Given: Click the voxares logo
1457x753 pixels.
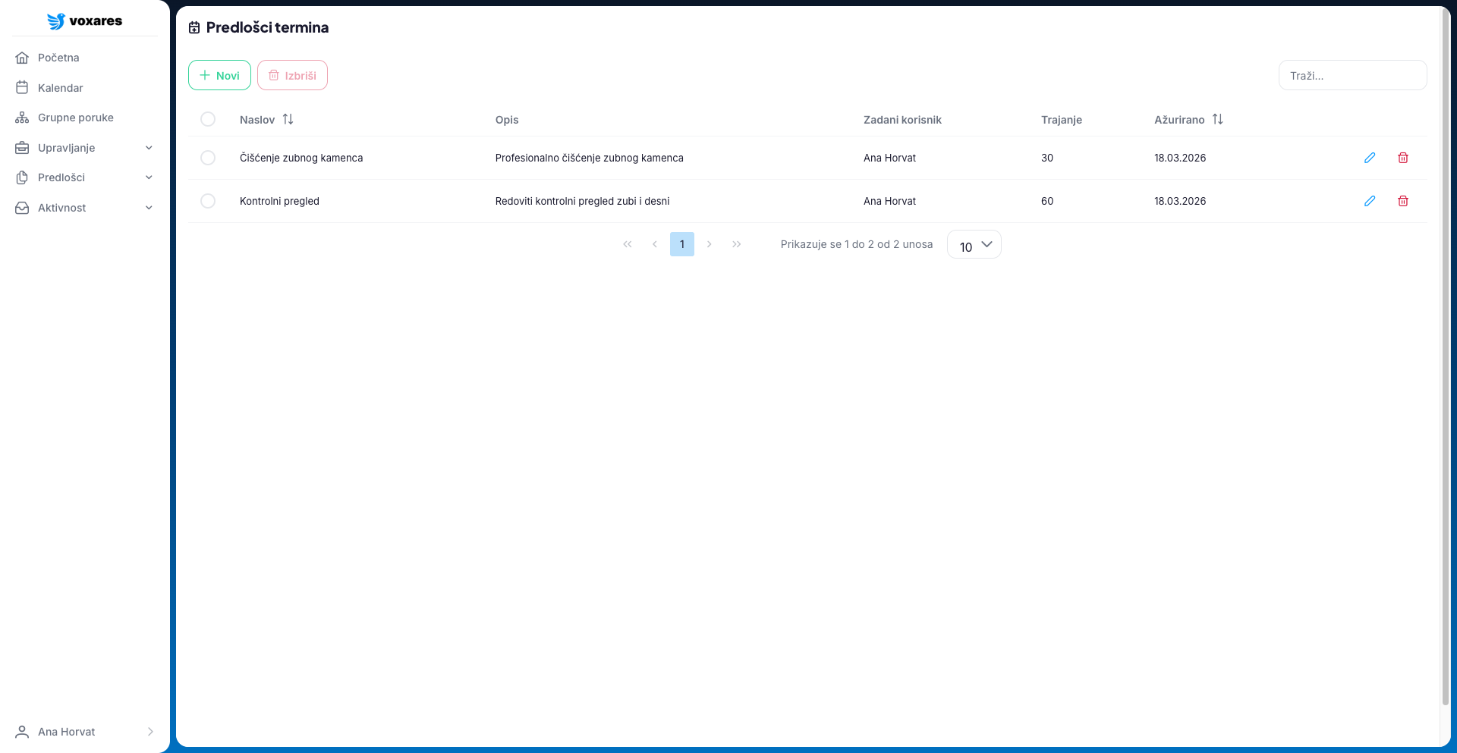Looking at the screenshot, I should pyautogui.click(x=84, y=21).
